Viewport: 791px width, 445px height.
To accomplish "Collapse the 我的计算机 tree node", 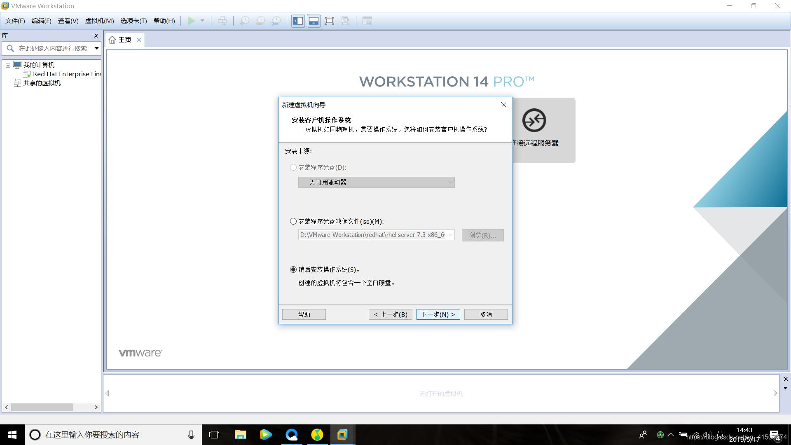I will tap(8, 65).
